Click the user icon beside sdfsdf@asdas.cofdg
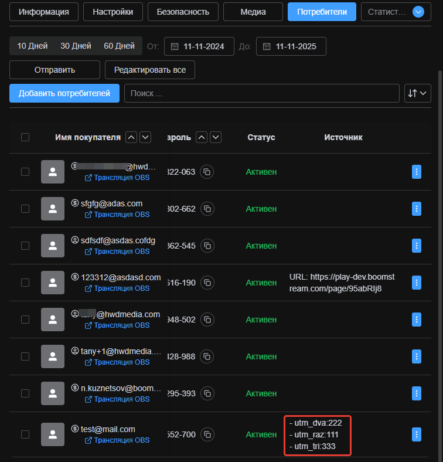 point(75,240)
